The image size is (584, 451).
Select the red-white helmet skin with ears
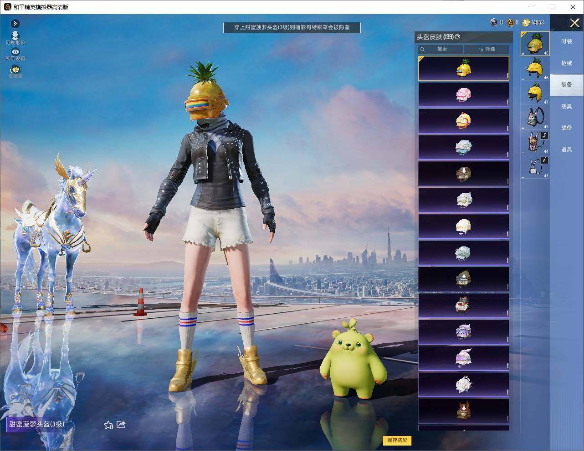point(464,306)
